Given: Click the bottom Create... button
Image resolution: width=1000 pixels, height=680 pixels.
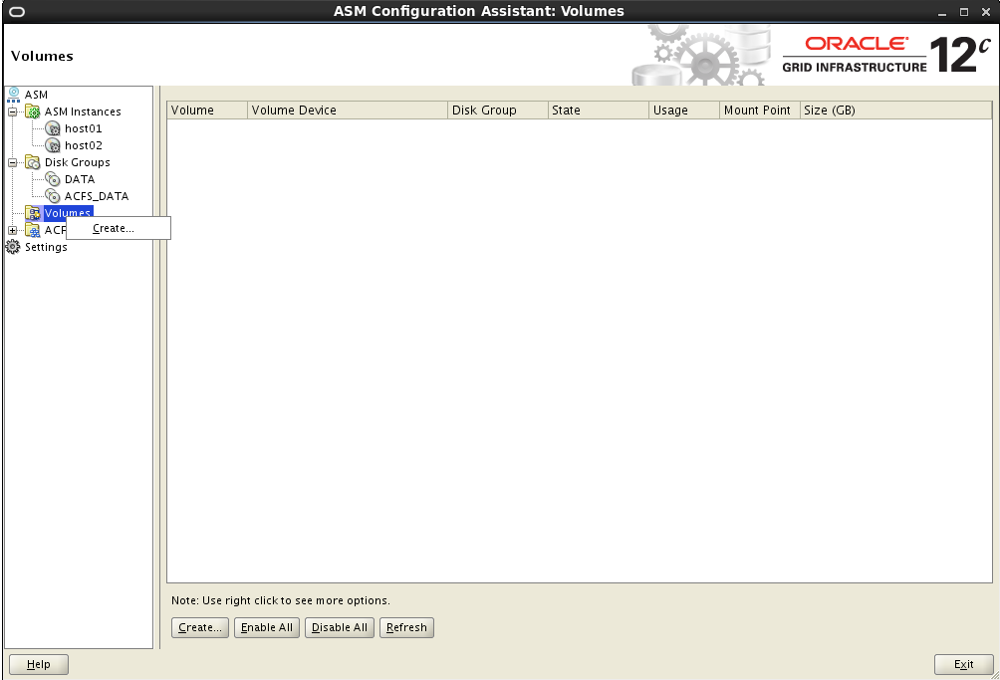Looking at the screenshot, I should pyautogui.click(x=200, y=628).
